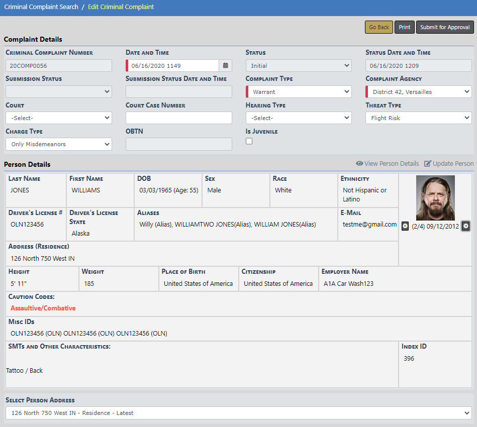Change the Threat Type dropdown
The width and height of the screenshot is (477, 427).
[418, 118]
